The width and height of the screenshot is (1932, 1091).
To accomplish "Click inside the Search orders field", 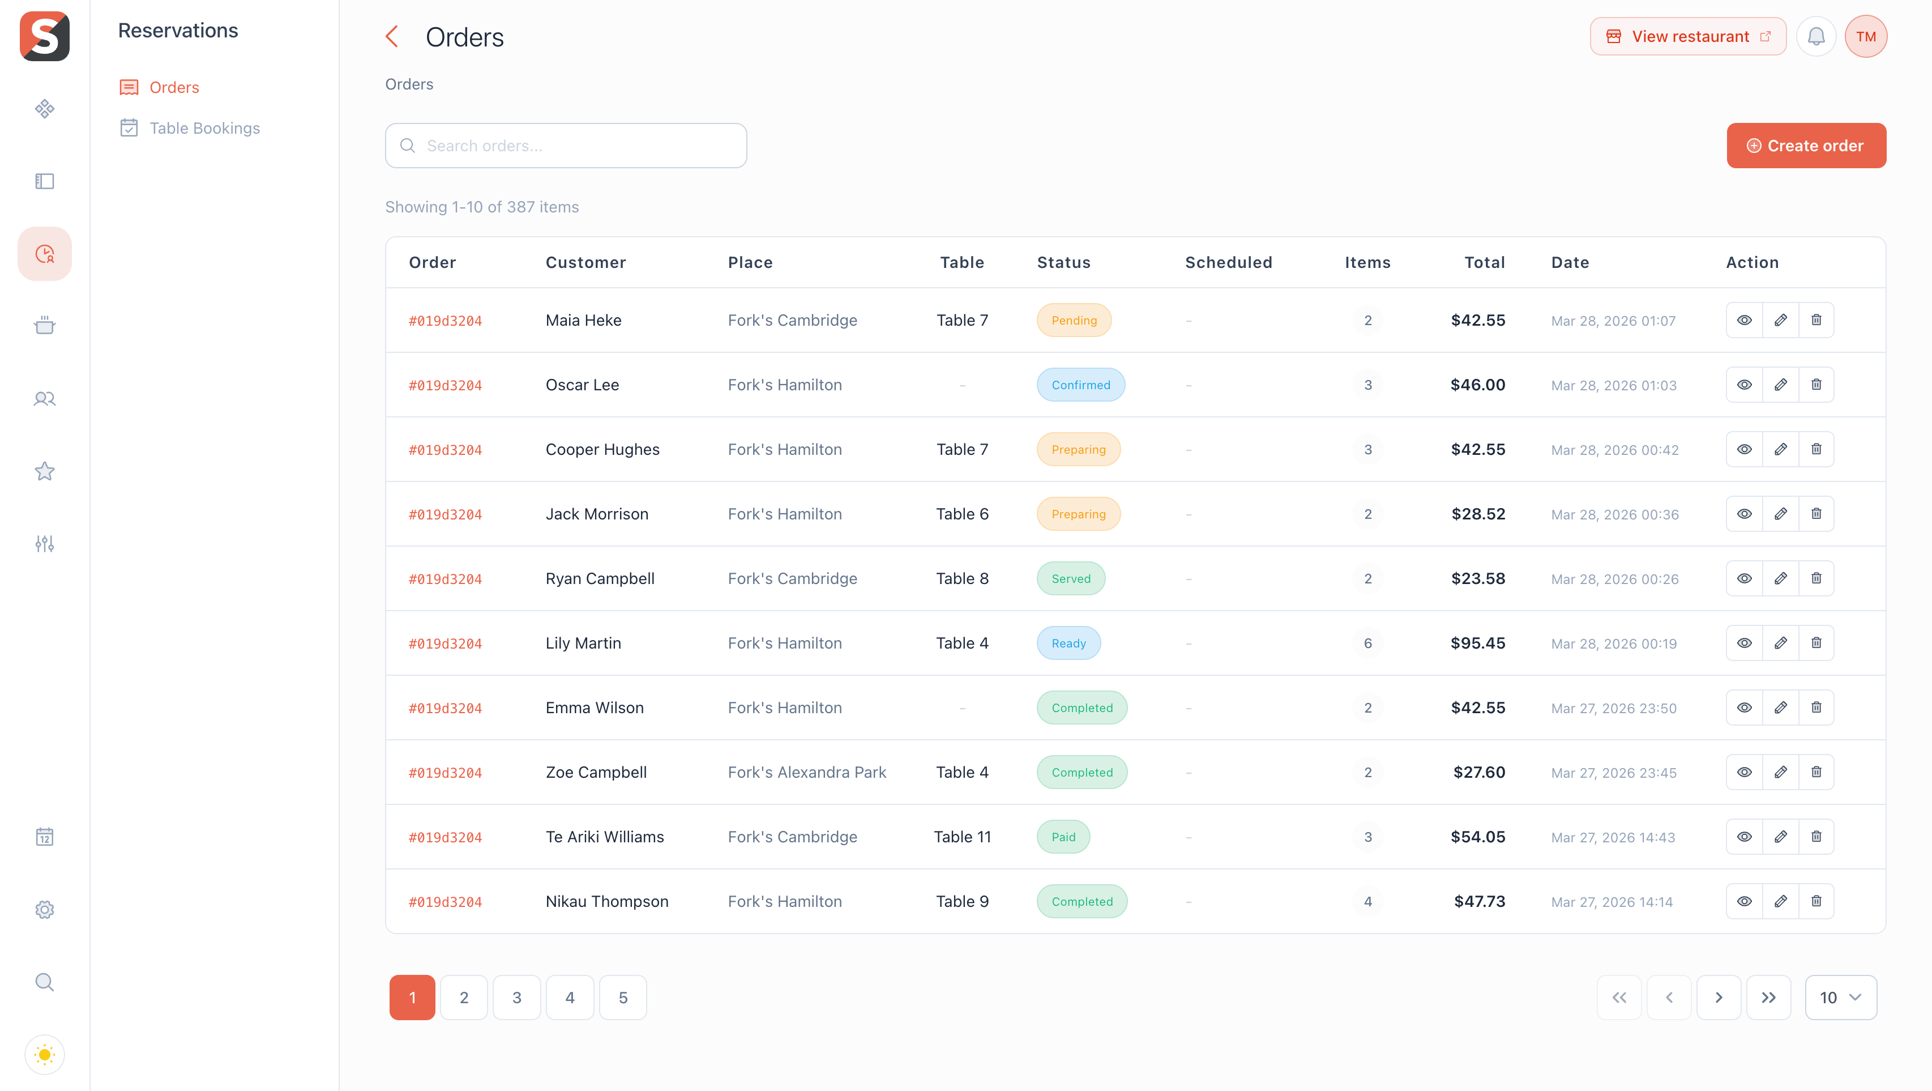I will click(566, 145).
